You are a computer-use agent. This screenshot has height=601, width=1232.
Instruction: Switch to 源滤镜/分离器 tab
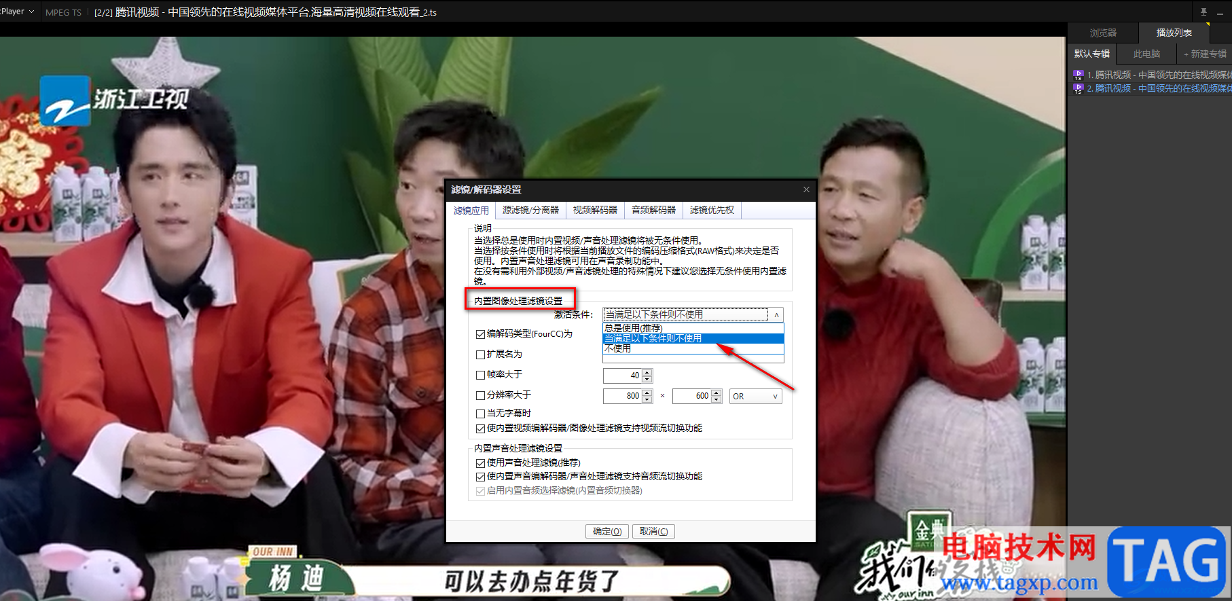[530, 211]
